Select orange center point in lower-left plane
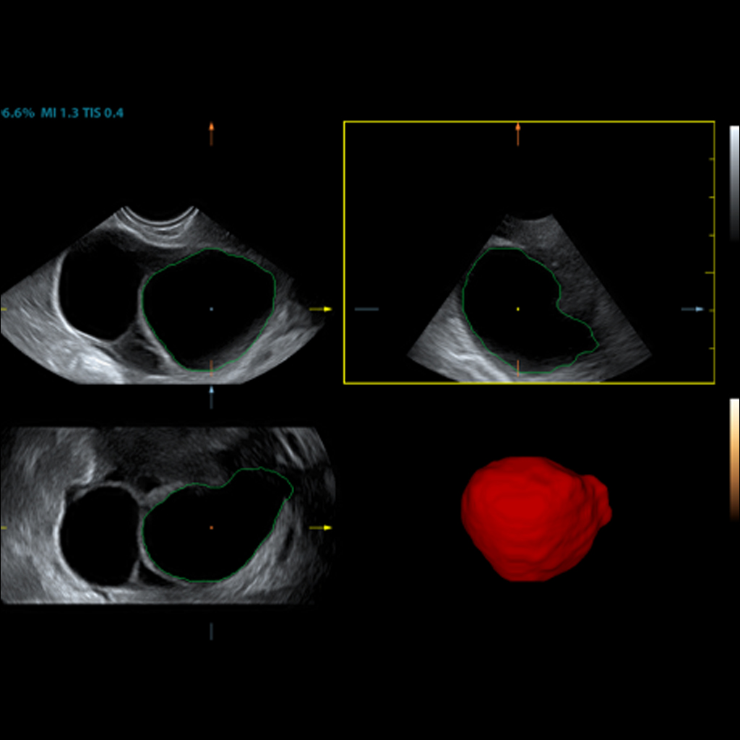 click(211, 528)
